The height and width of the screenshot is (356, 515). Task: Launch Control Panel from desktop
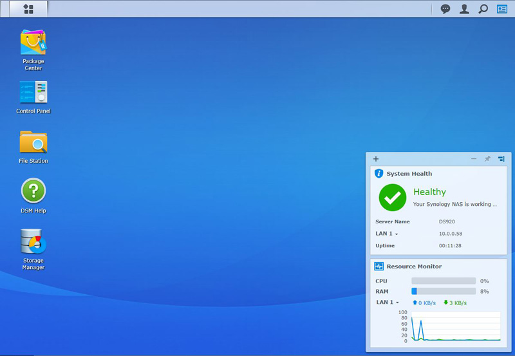pyautogui.click(x=33, y=97)
